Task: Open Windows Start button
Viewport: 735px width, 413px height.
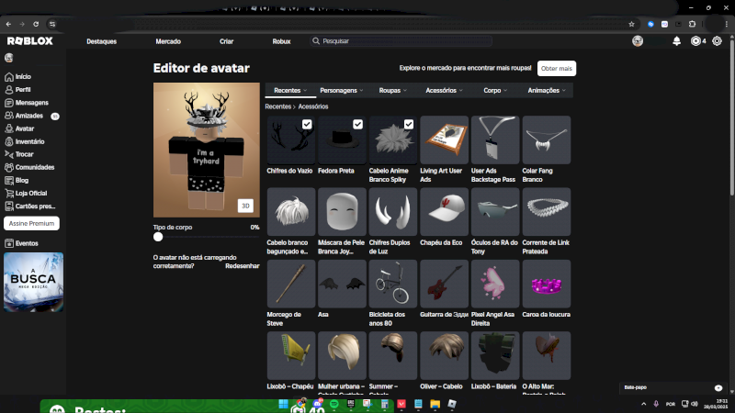Action: coord(283,404)
